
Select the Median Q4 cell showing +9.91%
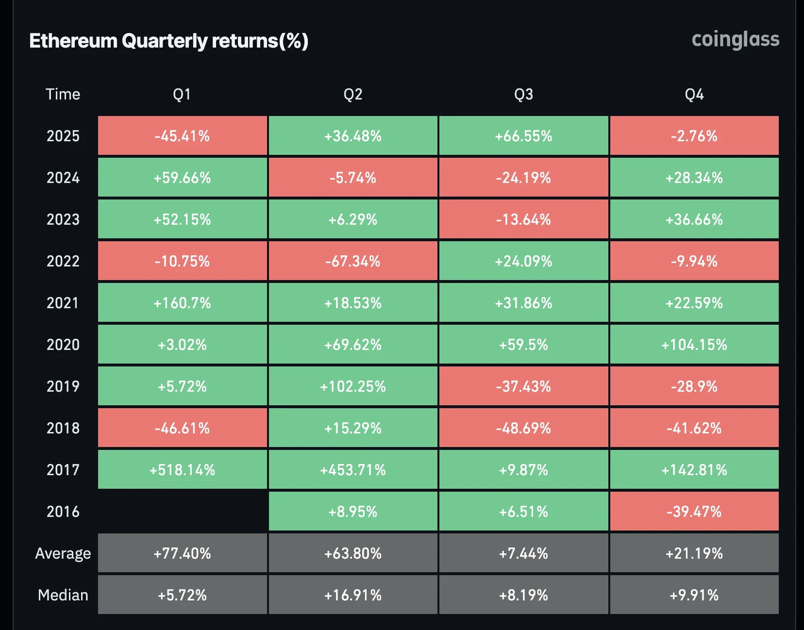coord(694,595)
